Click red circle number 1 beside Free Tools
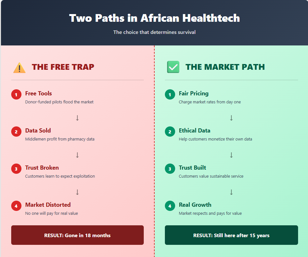The image size is (308, 257). click(x=16, y=94)
